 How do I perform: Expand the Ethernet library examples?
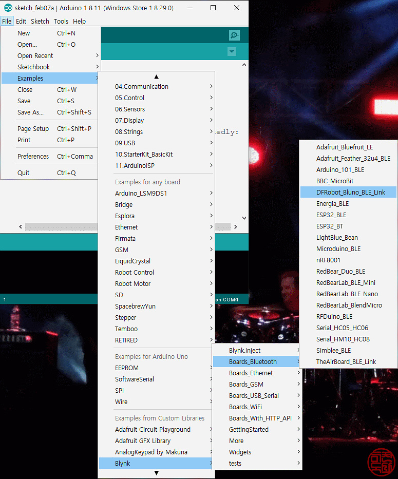coord(156,227)
